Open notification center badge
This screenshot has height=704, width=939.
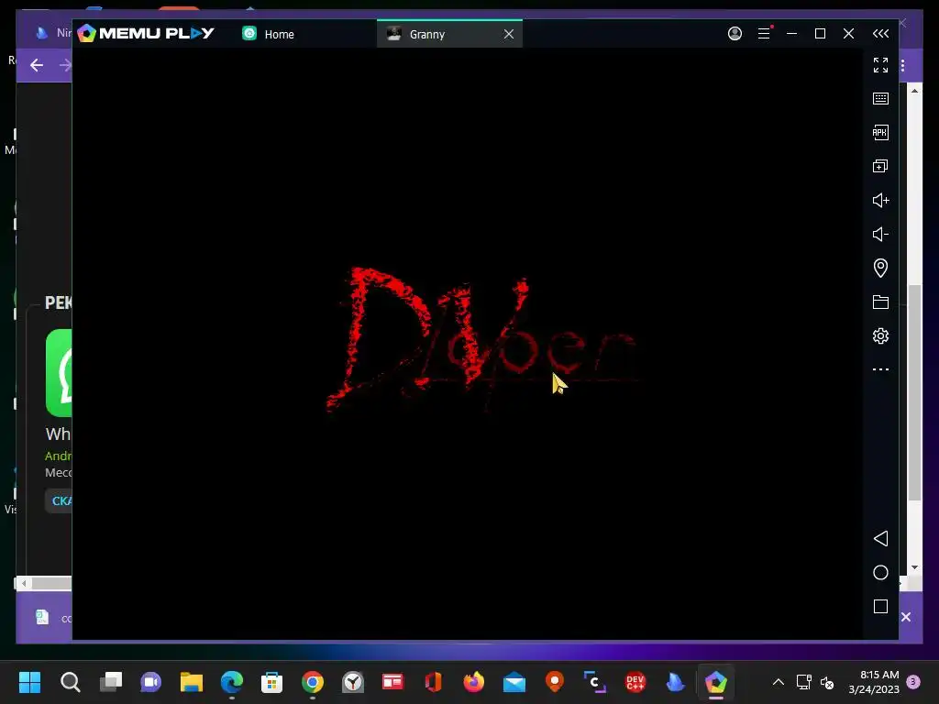point(913,681)
